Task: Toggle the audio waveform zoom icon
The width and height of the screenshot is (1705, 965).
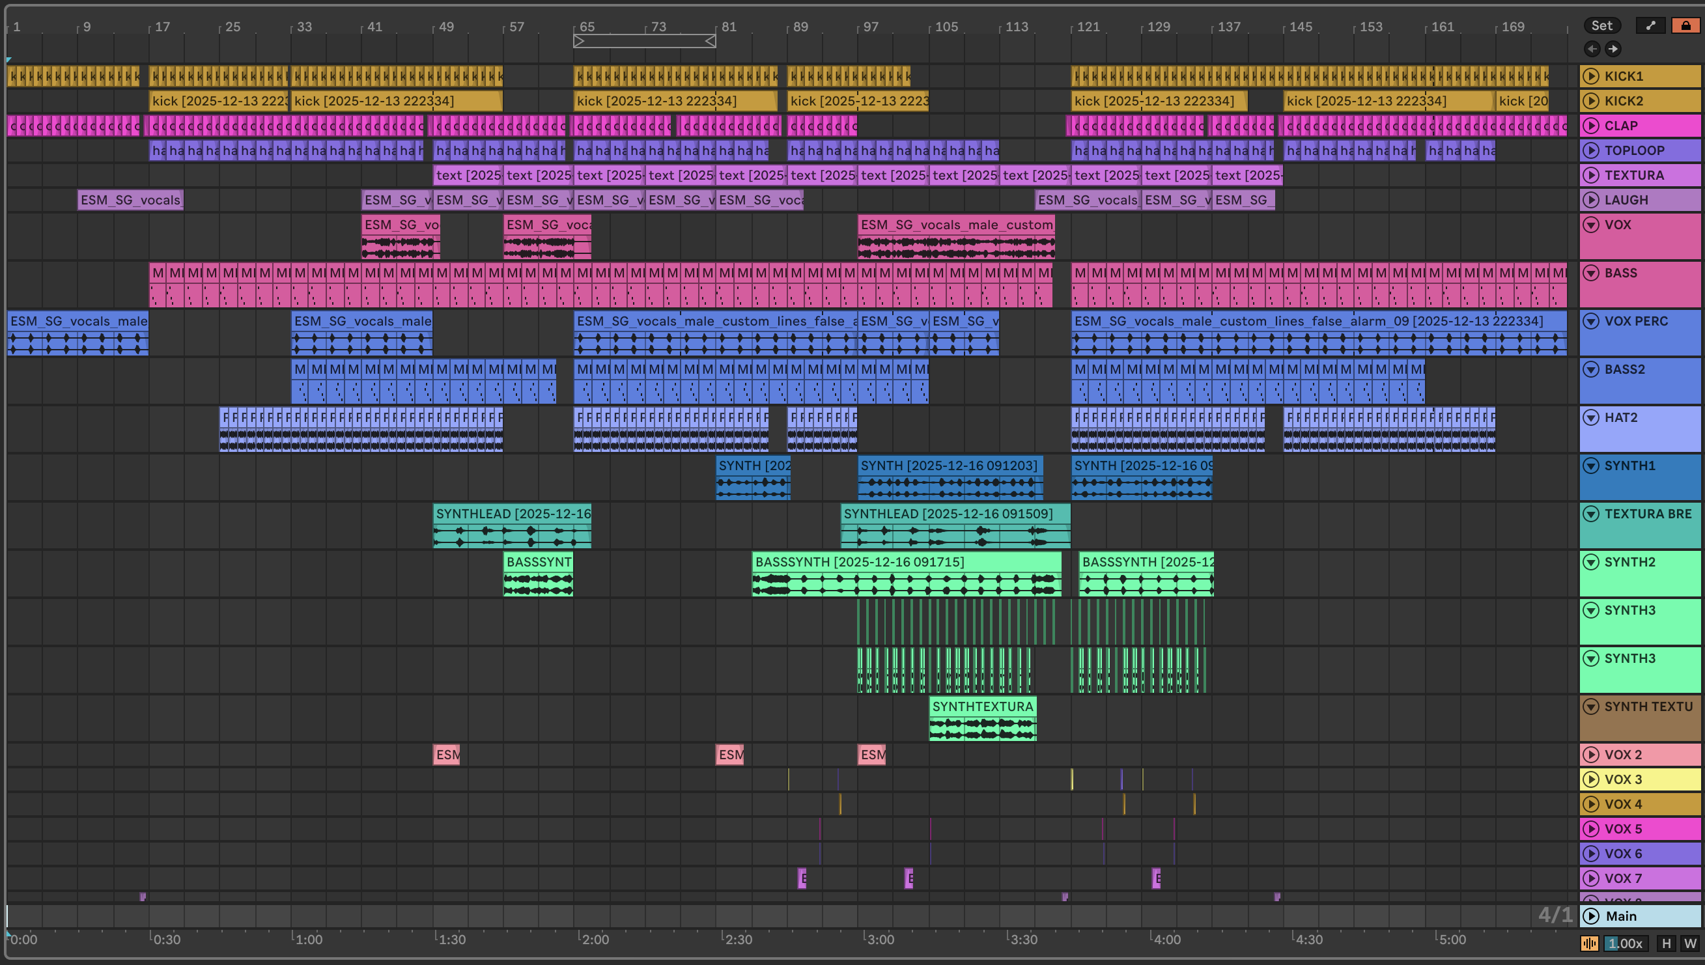Action: point(1590,943)
